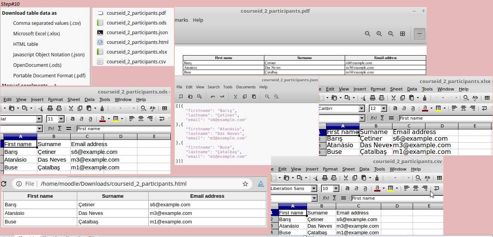The image size is (493, 237).
Task: Toggle underline in the ods window
Action: [x=90, y=119]
